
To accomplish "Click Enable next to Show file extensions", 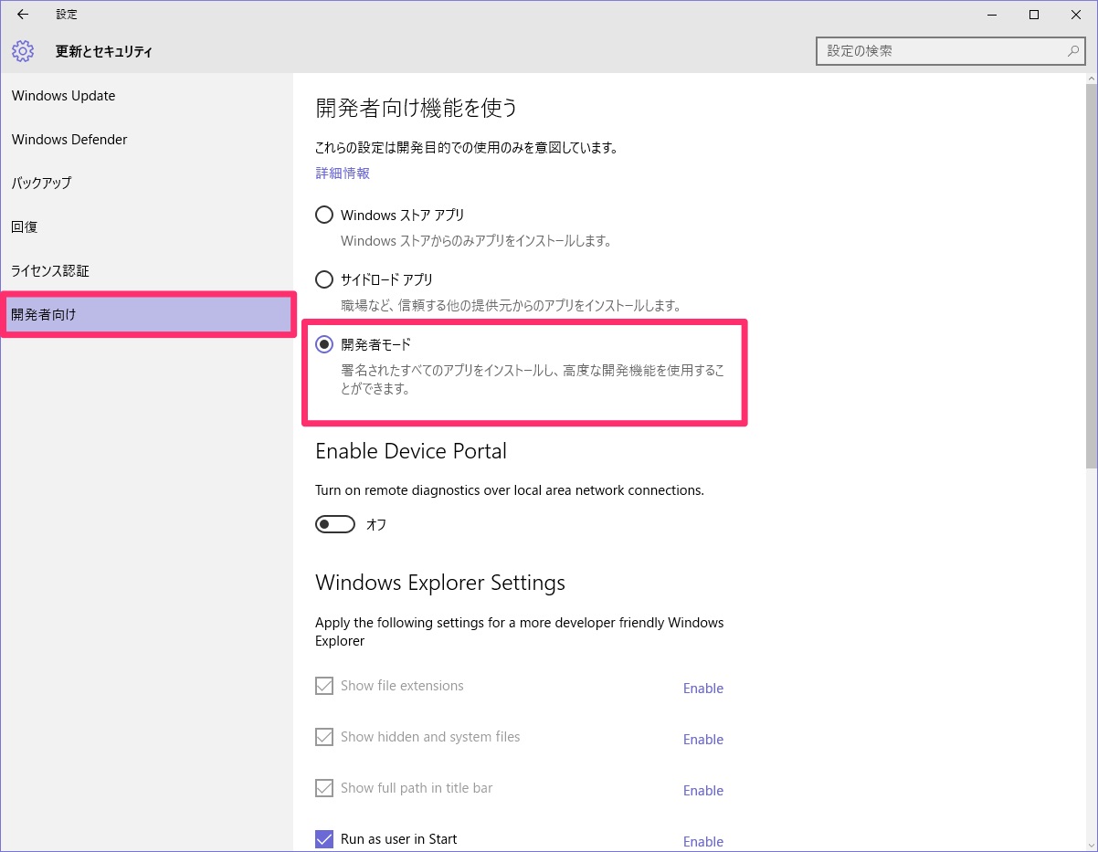I will pos(703,689).
